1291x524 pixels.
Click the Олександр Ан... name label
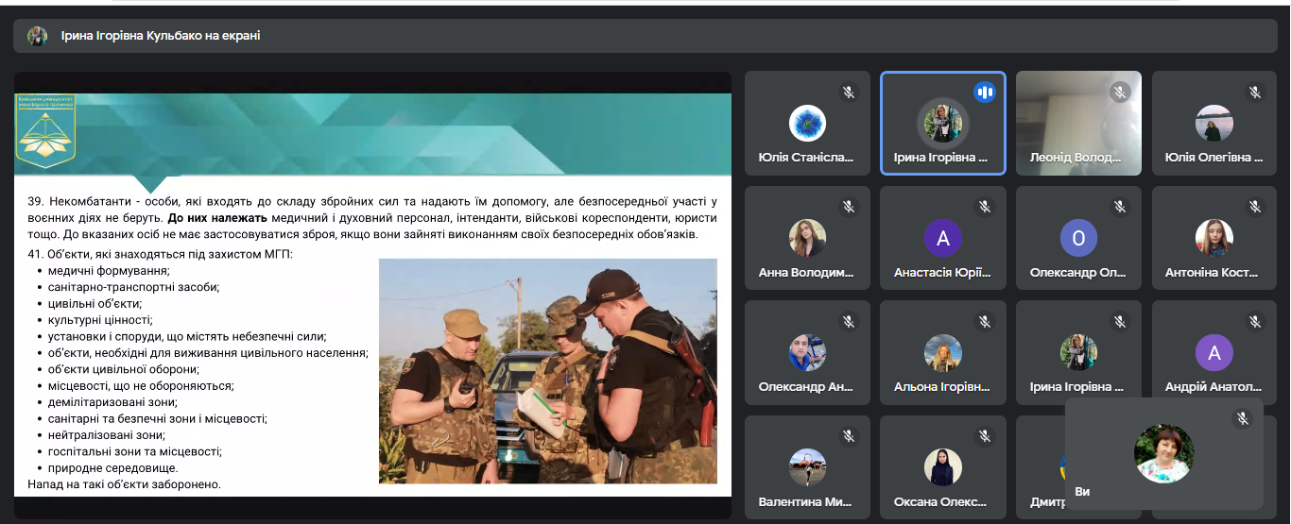[806, 387]
